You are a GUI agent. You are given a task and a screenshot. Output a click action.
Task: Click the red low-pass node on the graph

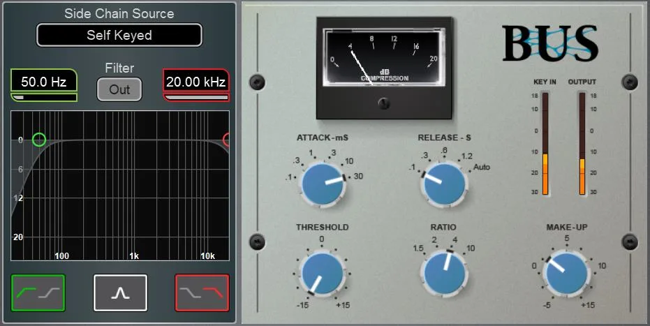click(x=226, y=140)
